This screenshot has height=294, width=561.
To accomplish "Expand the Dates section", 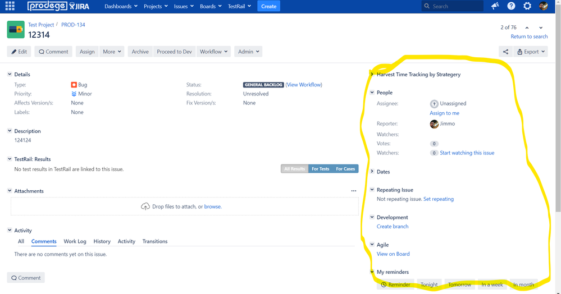I will 372,171.
